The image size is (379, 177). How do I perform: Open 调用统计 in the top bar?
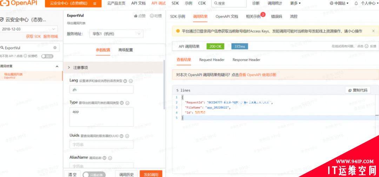coord(275,3)
